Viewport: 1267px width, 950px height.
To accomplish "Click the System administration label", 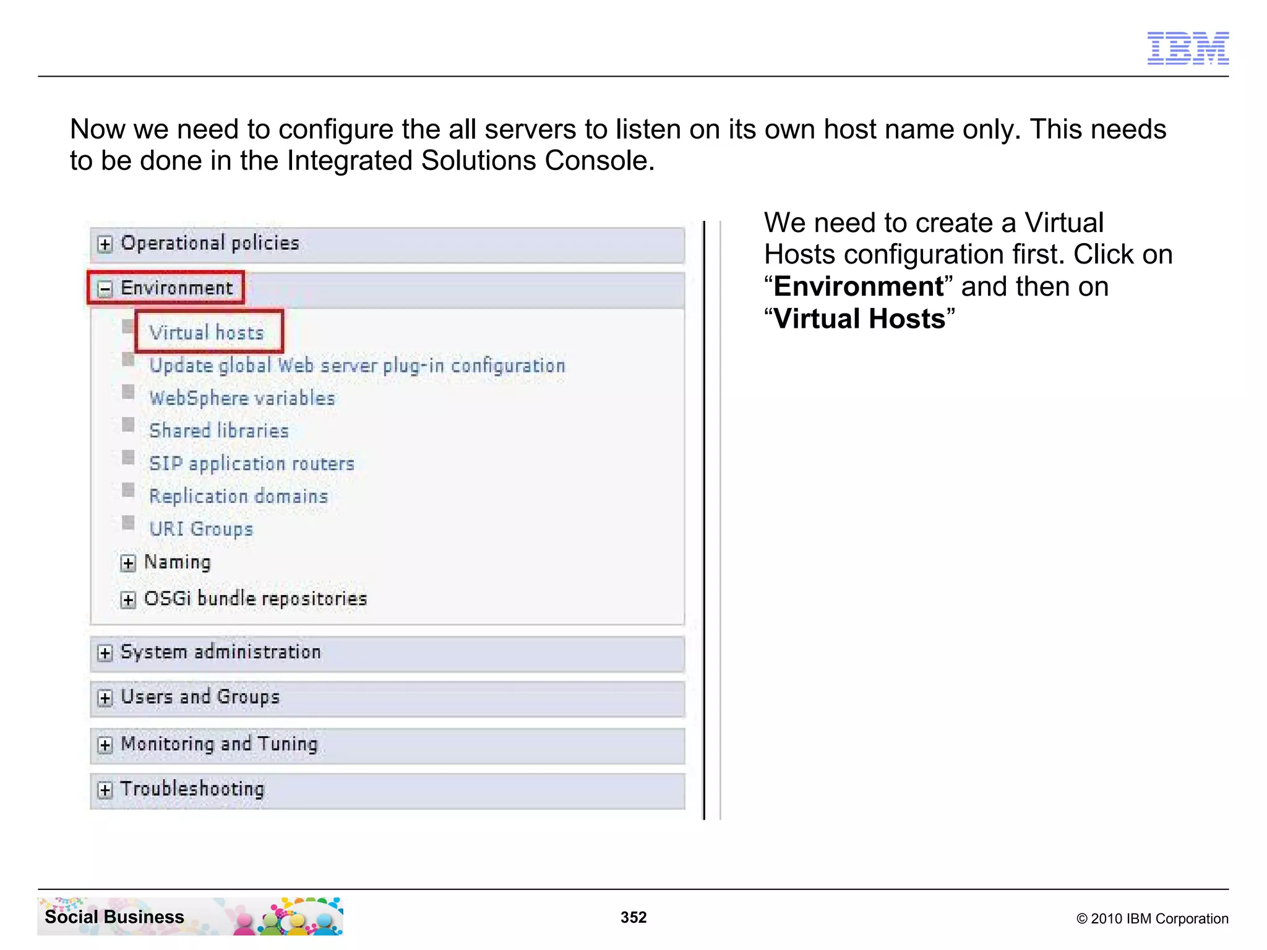I will click(221, 652).
